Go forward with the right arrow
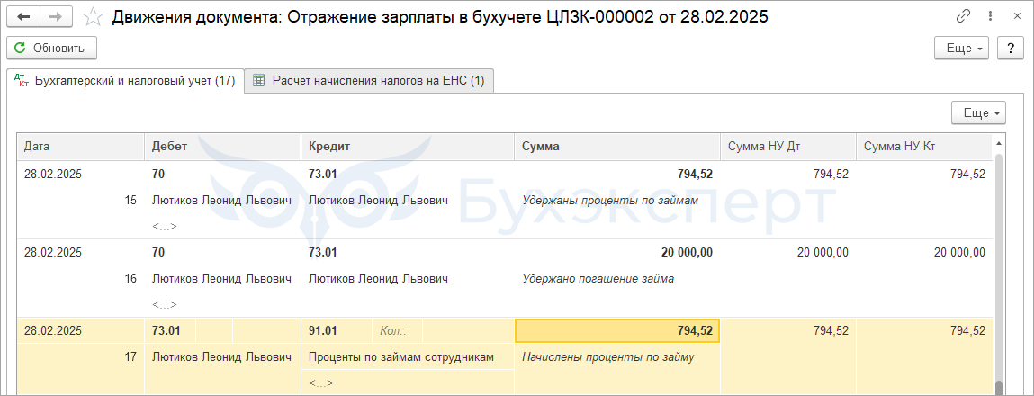The width and height of the screenshot is (1034, 396). (x=56, y=17)
